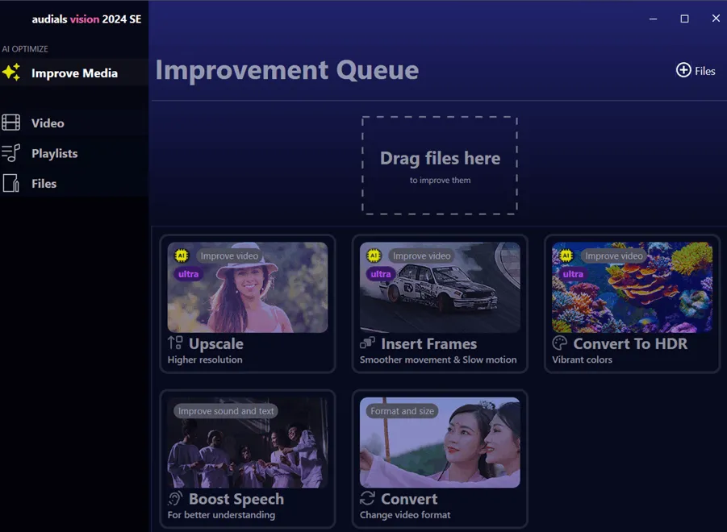Click the Boost Speech head icon
Image resolution: width=727 pixels, height=532 pixels.
click(x=175, y=498)
